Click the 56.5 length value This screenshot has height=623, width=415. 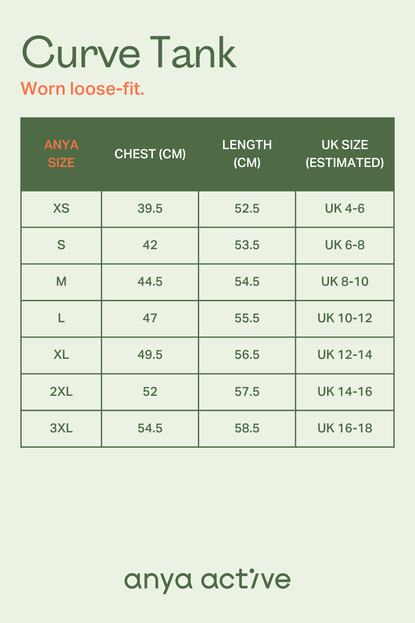coord(247,355)
